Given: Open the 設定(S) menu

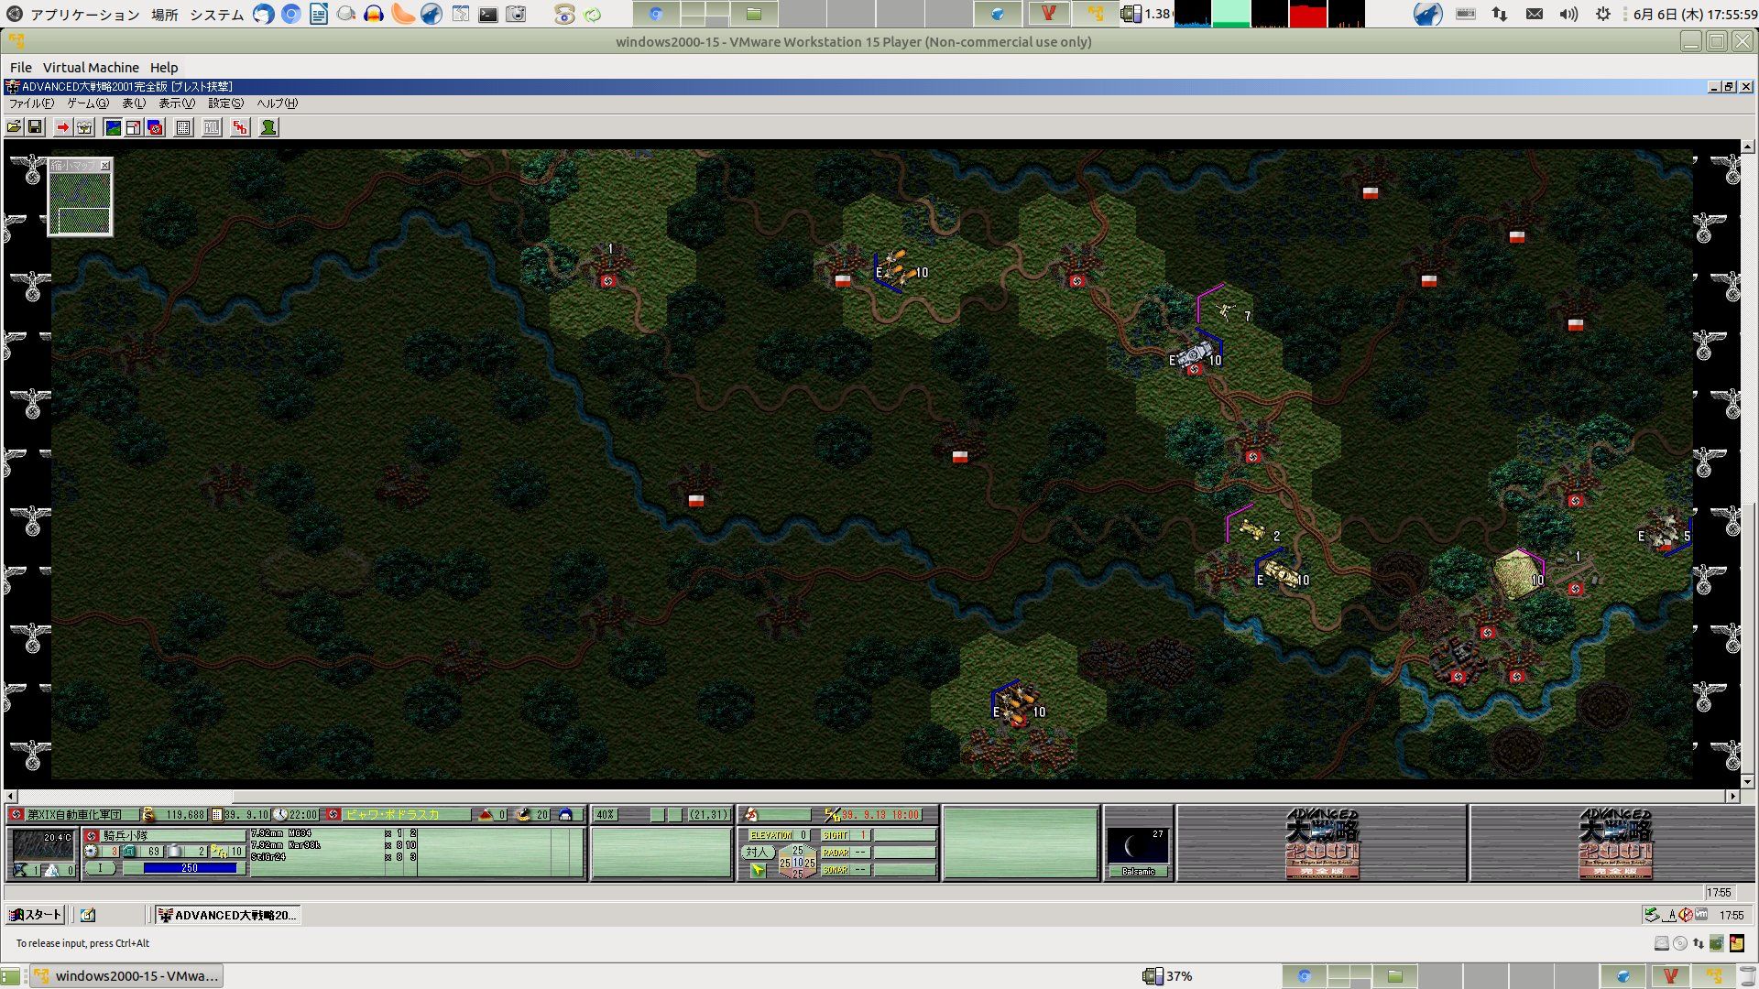Looking at the screenshot, I should tap(225, 103).
